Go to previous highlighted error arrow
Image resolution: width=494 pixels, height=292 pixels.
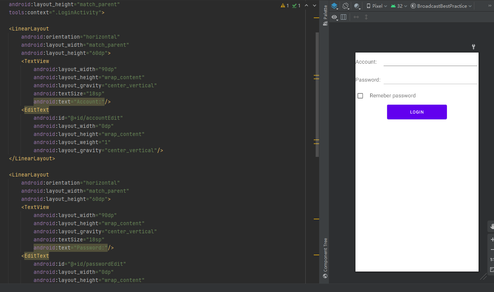pos(306,6)
